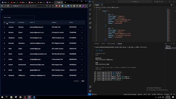This screenshot has height=99, width=176.
Task: Reload the localhost page in Chrome
Action: point(8,6)
